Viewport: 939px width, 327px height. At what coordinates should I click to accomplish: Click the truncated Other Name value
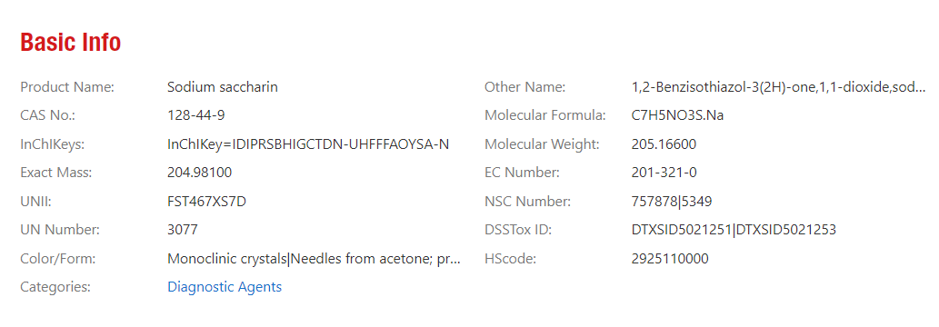(779, 87)
